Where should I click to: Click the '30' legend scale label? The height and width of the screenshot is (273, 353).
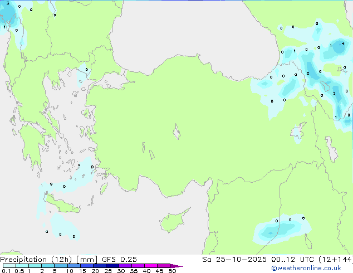coord(121,271)
